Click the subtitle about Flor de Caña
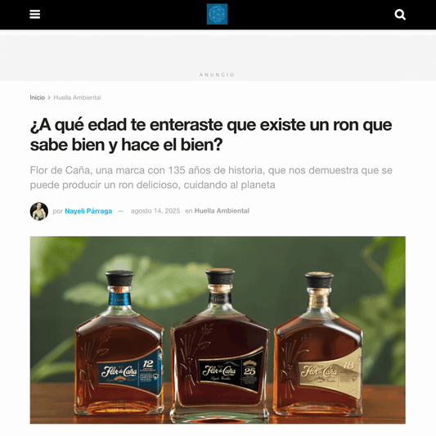The image size is (436, 436). click(211, 178)
